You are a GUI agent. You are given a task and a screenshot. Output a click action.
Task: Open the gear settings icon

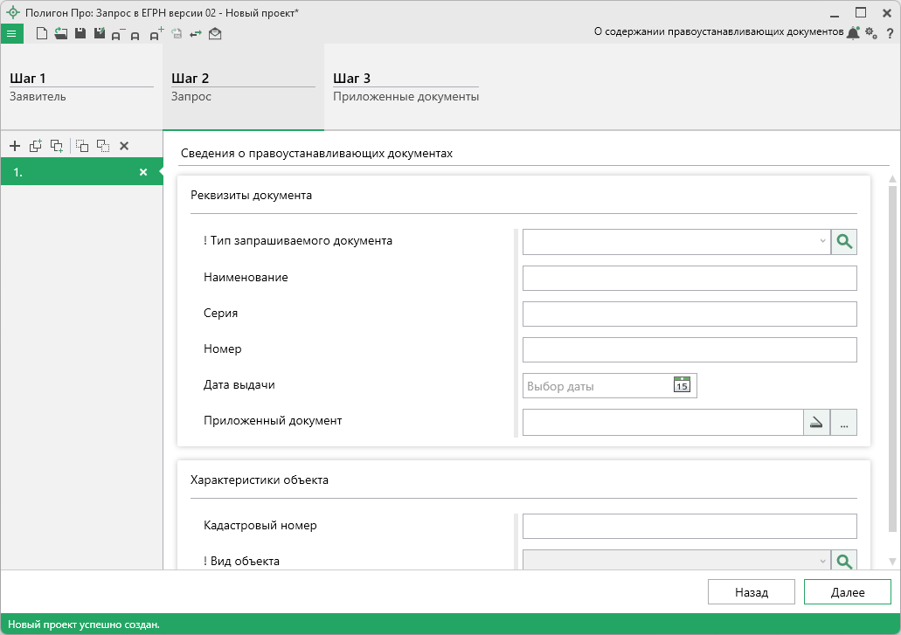pos(871,33)
